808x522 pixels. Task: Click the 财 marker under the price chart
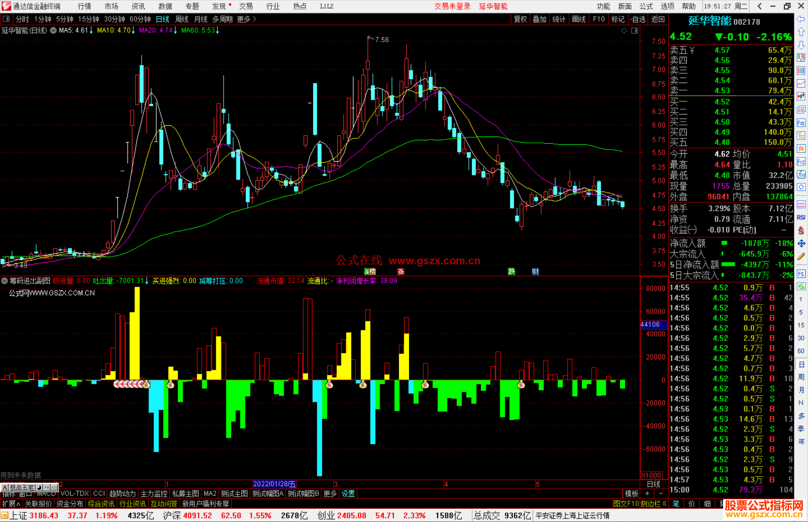click(x=536, y=272)
